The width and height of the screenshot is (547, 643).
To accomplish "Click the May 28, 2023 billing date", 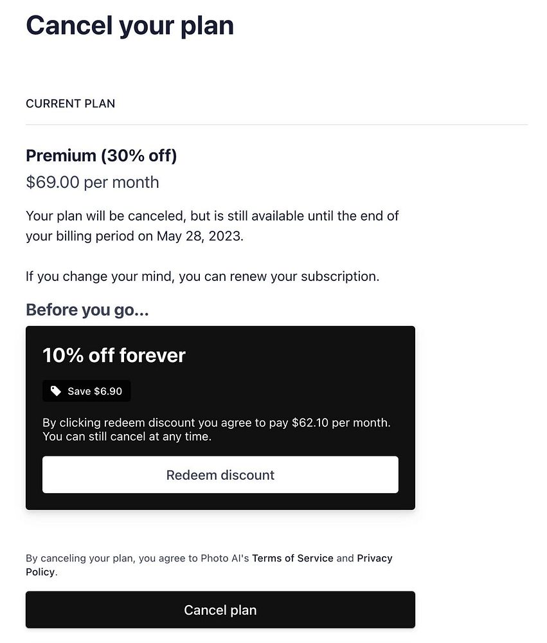I will (x=199, y=236).
